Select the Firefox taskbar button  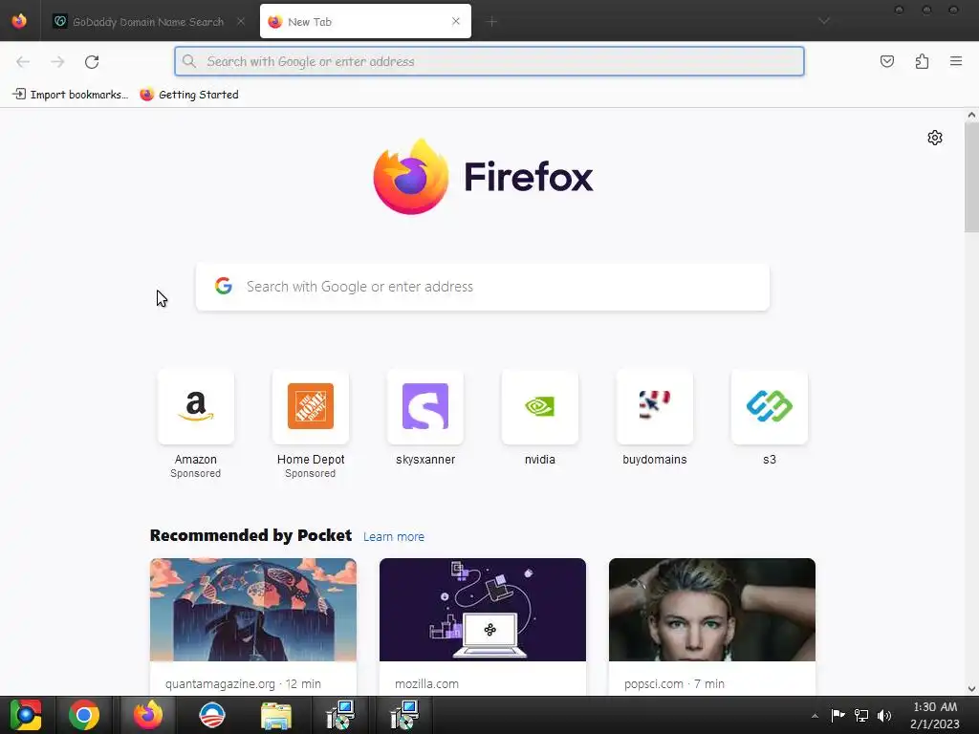148,715
